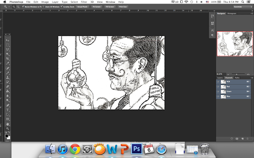This screenshot has height=158, width=254.
Task: Switch to the Histogram tab
Action: point(232,13)
